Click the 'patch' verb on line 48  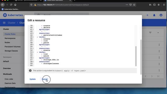click(46, 43)
